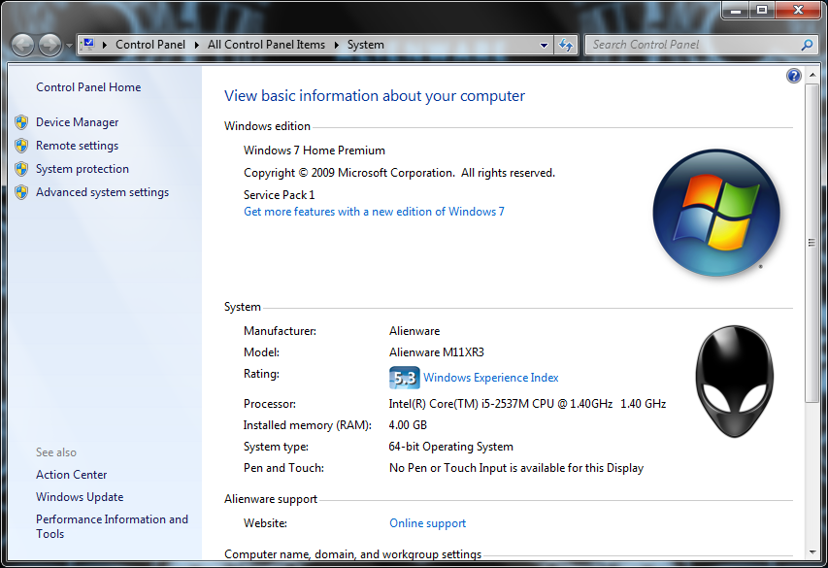Open Windows Update from See also

coord(79,496)
